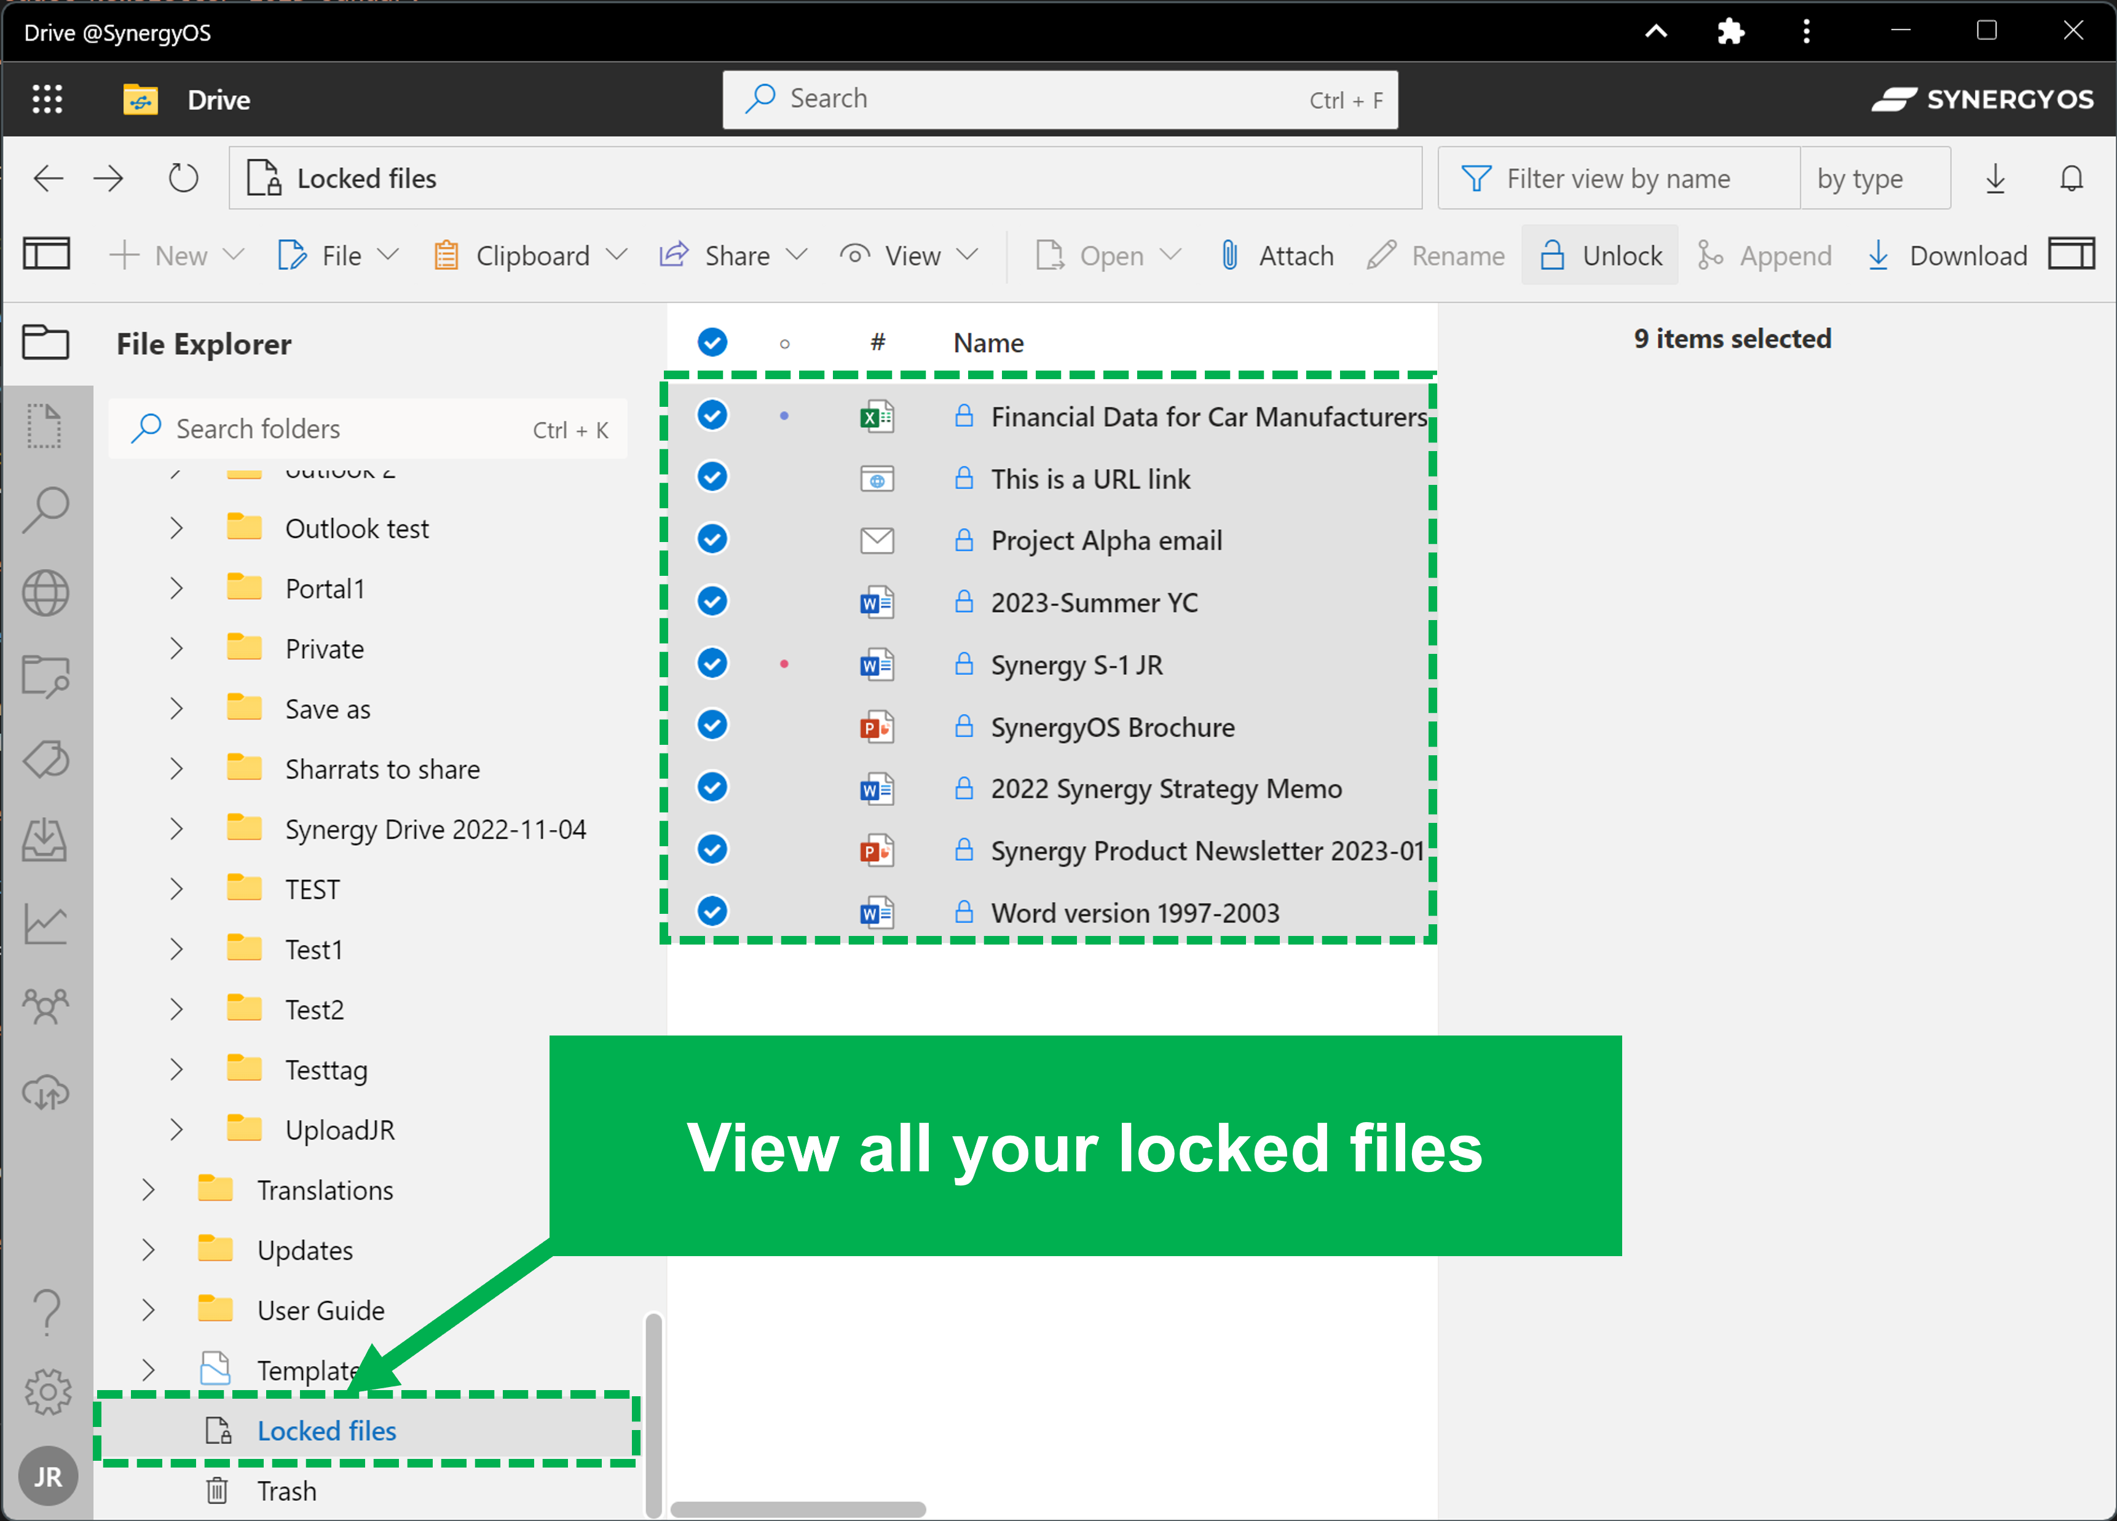
Task: Click the Attach button
Action: pos(1276,255)
